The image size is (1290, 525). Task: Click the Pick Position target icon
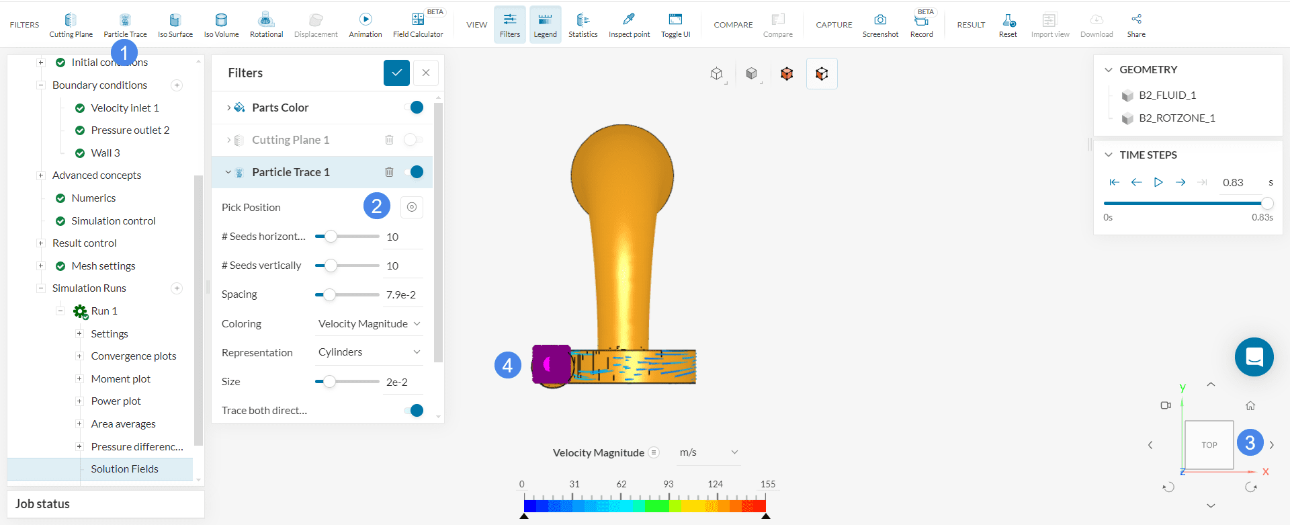click(412, 207)
